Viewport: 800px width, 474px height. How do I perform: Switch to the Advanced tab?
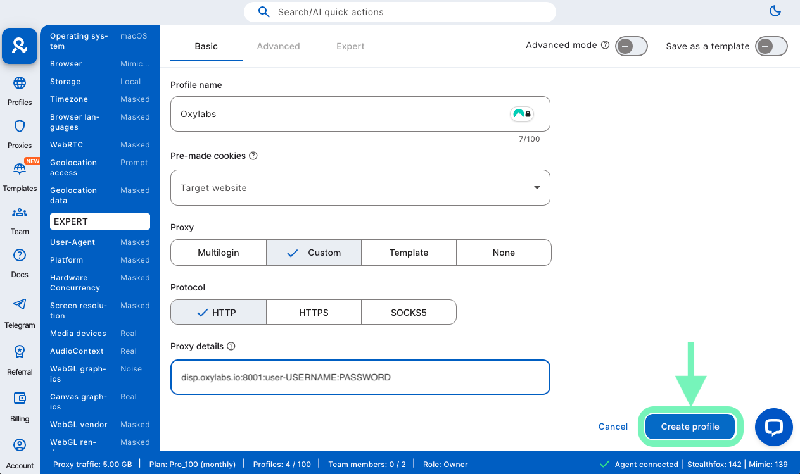(278, 46)
